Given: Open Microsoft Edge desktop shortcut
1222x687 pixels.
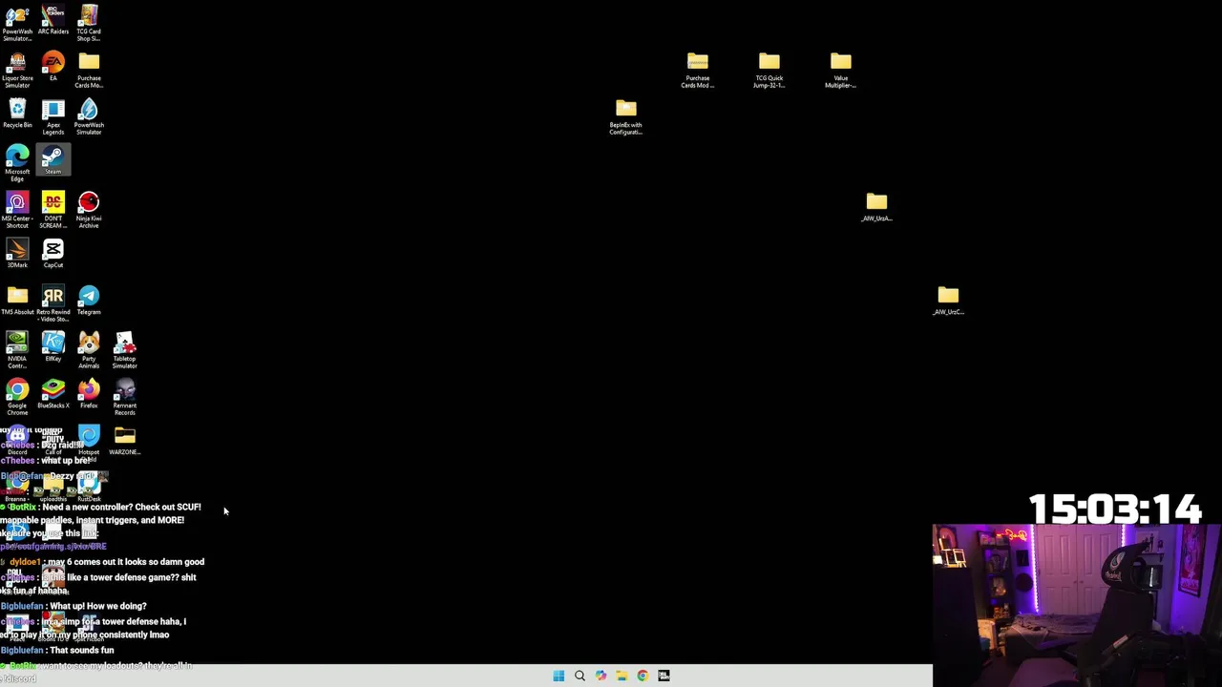Looking at the screenshot, I should pyautogui.click(x=17, y=163).
